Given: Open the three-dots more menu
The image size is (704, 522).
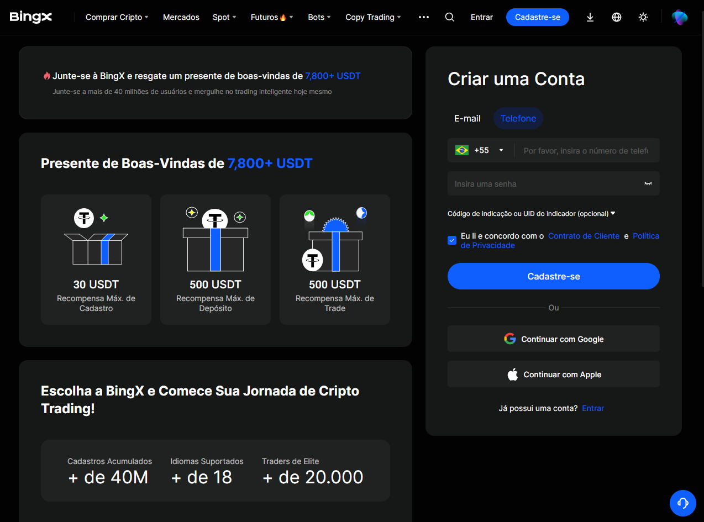Looking at the screenshot, I should [424, 17].
